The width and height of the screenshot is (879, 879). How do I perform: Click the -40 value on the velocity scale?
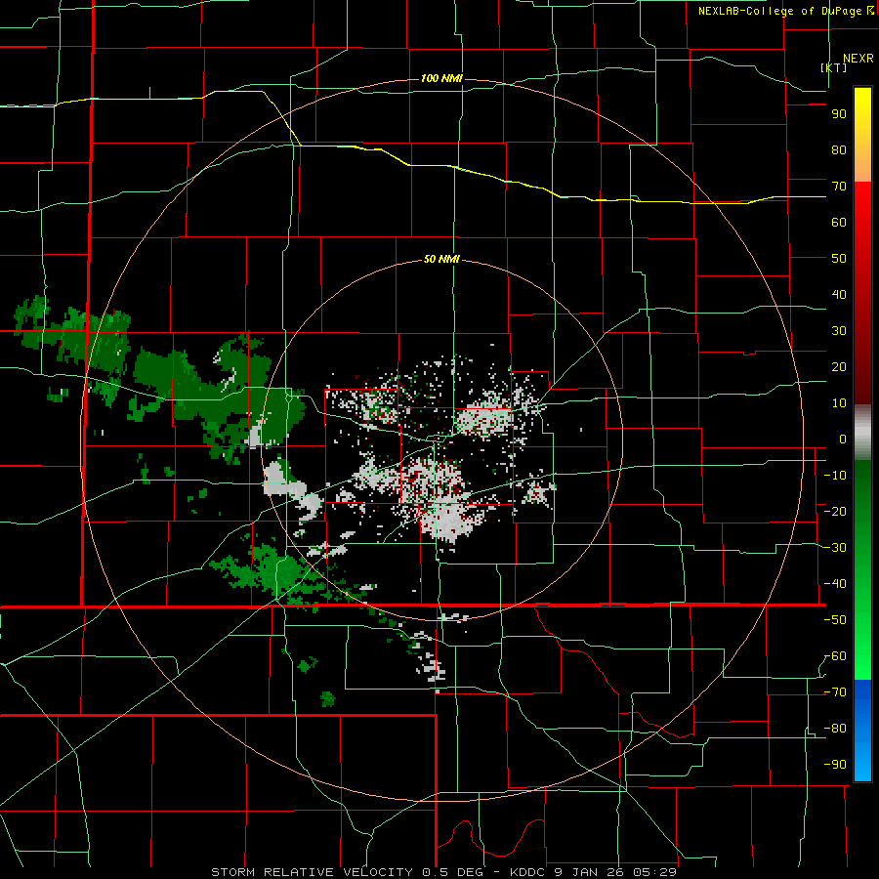(835, 584)
